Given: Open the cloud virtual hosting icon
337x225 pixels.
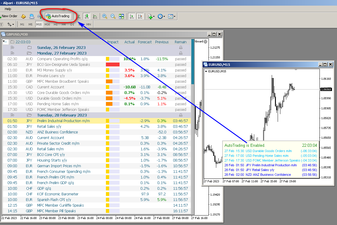Looking at the screenshot, I should click(x=31, y=16).
